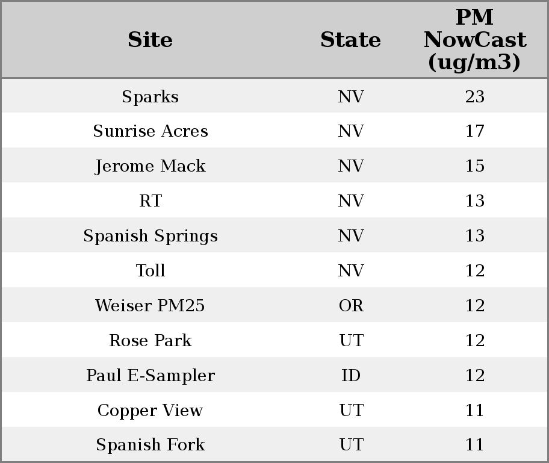Select the Sparks site row
The width and height of the screenshot is (549, 463).
pyautogui.click(x=150, y=97)
